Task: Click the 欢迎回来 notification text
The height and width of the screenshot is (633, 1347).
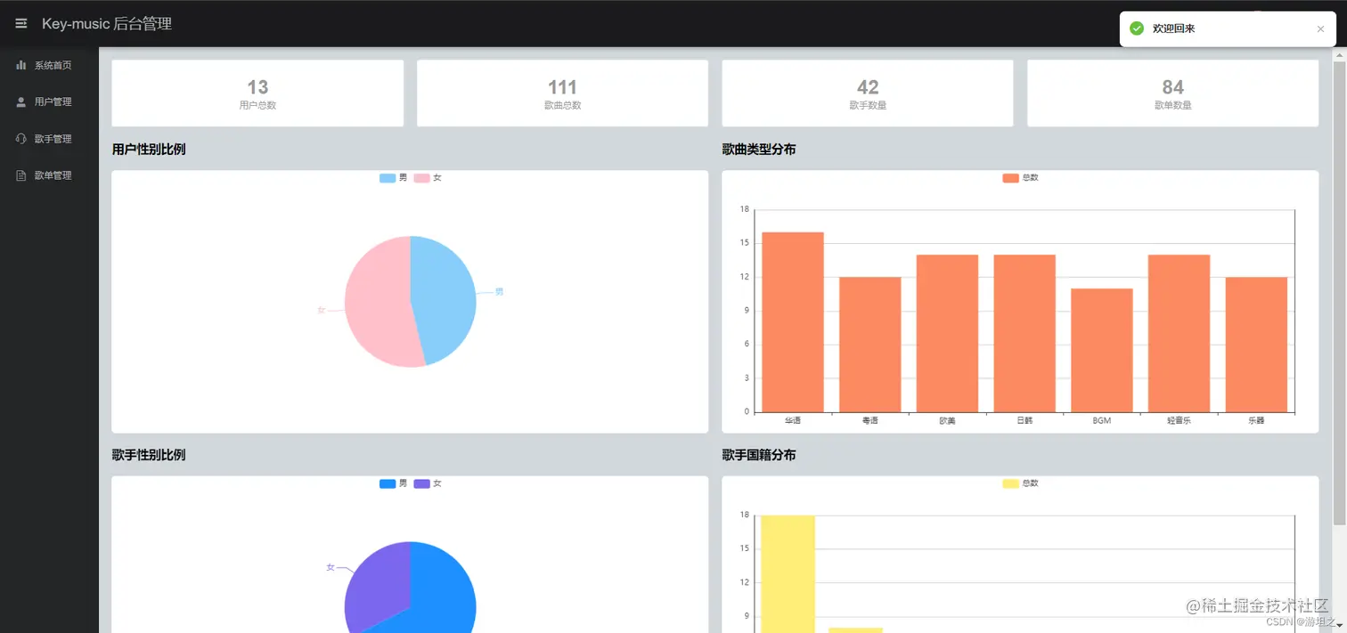Action: (x=1173, y=28)
